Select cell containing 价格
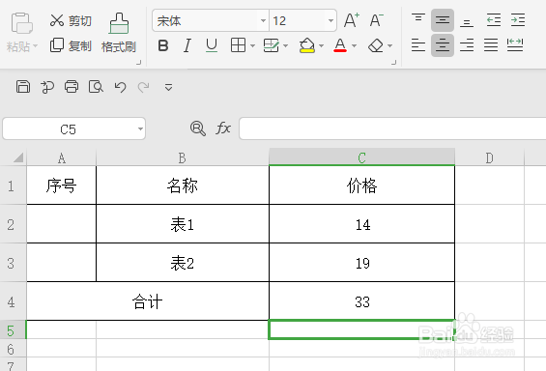The image size is (546, 371). [361, 185]
